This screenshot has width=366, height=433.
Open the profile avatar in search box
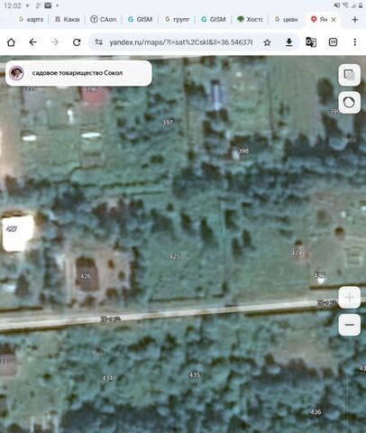click(16, 73)
